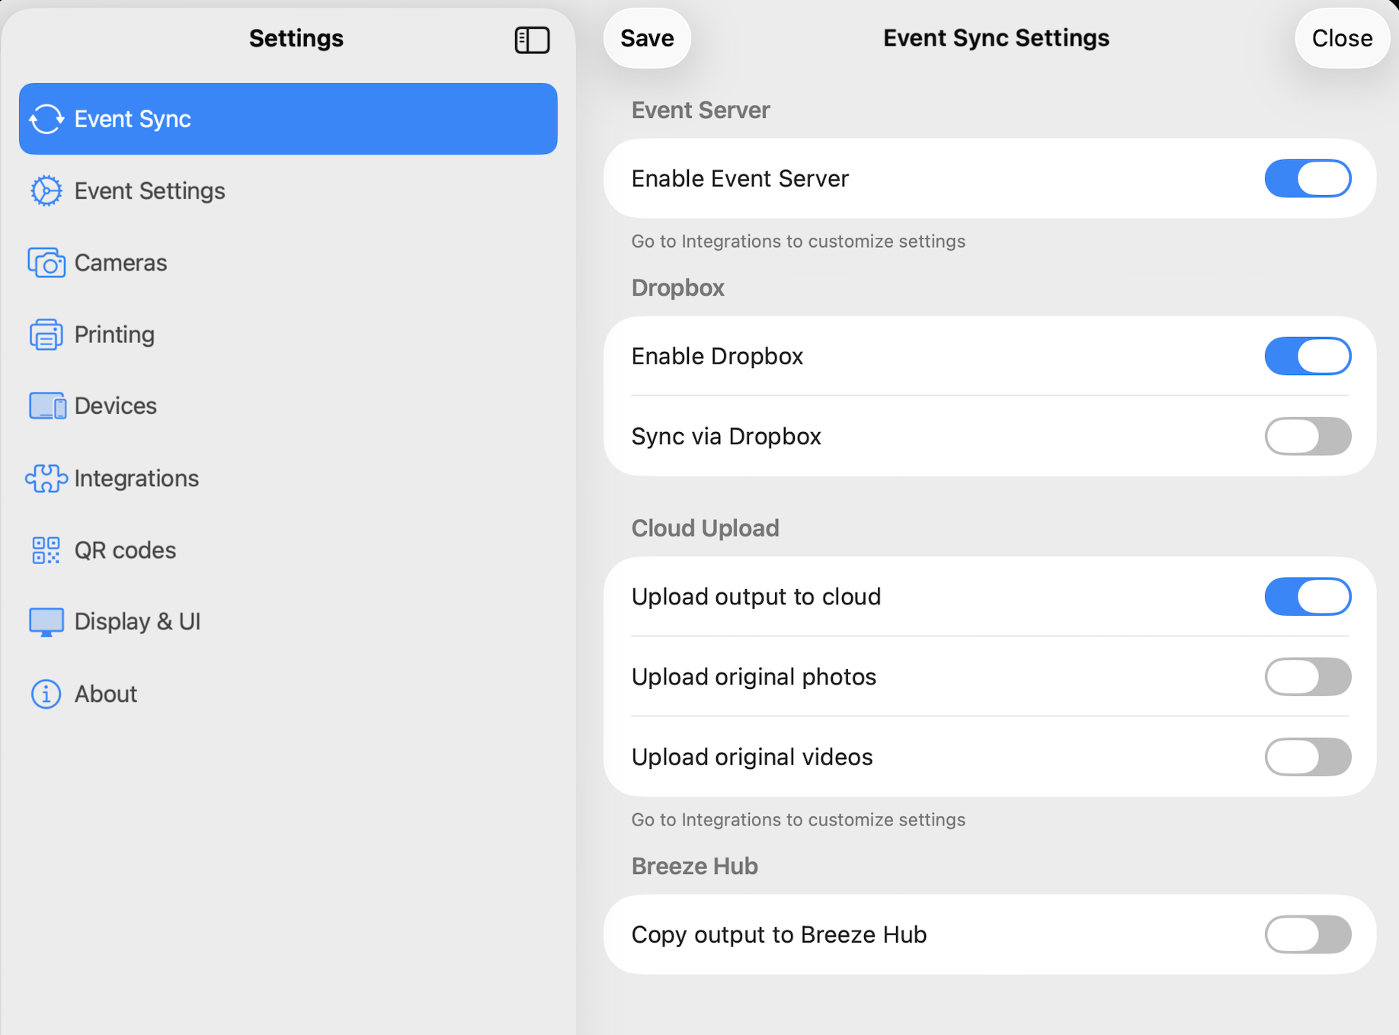Viewport: 1399px width, 1035px height.
Task: Click the About info icon
Action: pos(46,694)
